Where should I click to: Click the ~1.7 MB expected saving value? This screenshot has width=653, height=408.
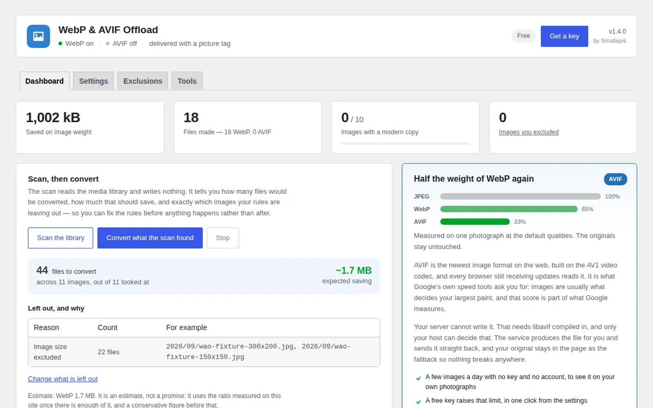point(354,270)
